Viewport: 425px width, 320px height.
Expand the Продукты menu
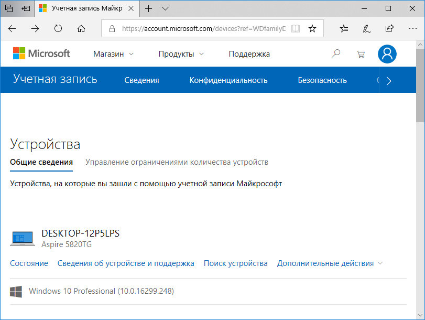click(x=181, y=54)
